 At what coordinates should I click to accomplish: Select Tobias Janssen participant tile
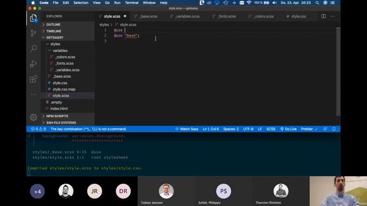pos(166,191)
